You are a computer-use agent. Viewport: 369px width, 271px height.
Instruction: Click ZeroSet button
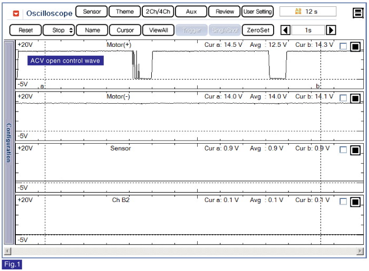click(258, 30)
